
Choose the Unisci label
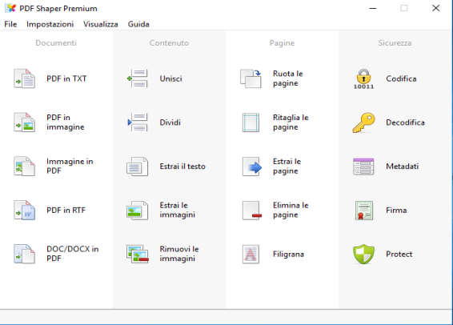pyautogui.click(x=171, y=78)
